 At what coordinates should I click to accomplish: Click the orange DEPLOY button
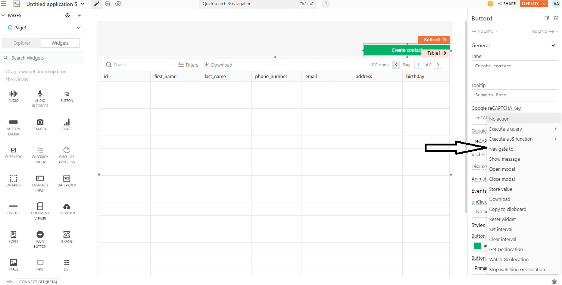tap(530, 4)
